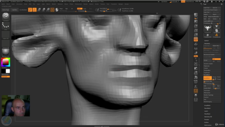This screenshot has width=225, height=127.
Task: Select the Cylinder3D tool thumbnail
Action: click(217, 31)
